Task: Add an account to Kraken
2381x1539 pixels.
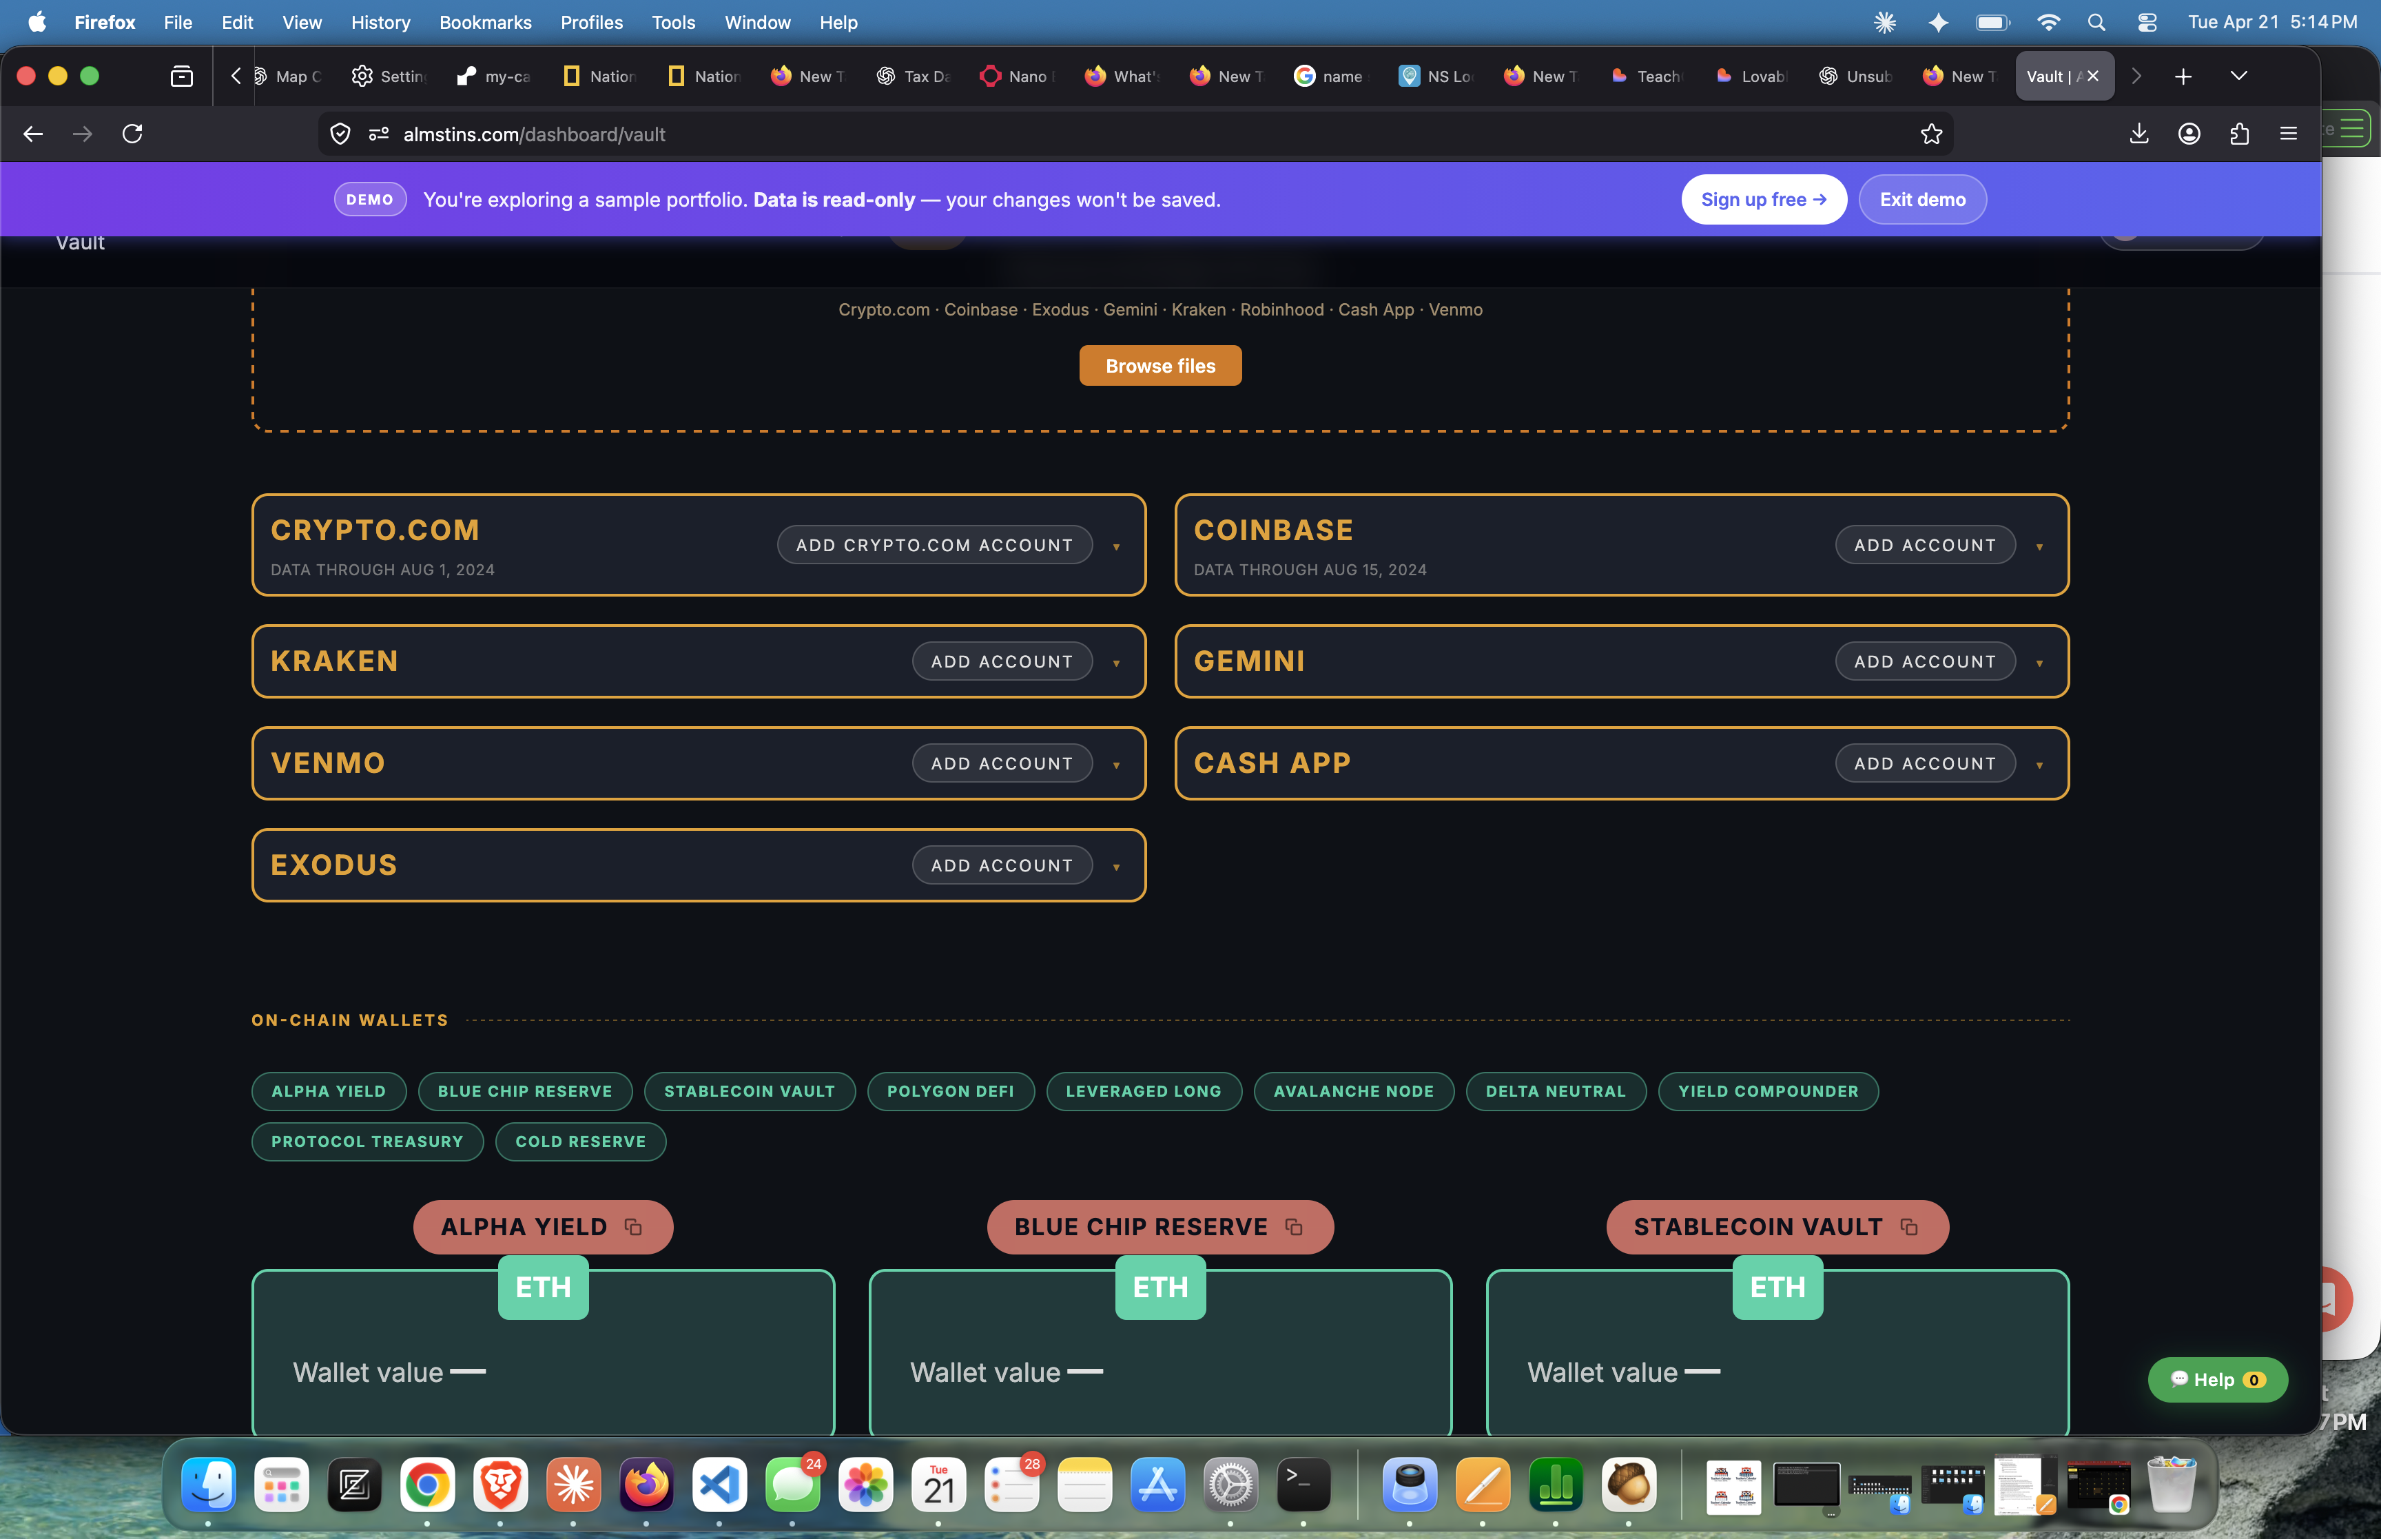Action: [1002, 661]
